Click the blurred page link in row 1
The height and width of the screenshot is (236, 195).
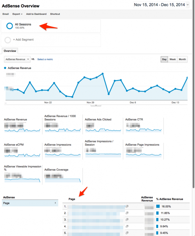96,207
